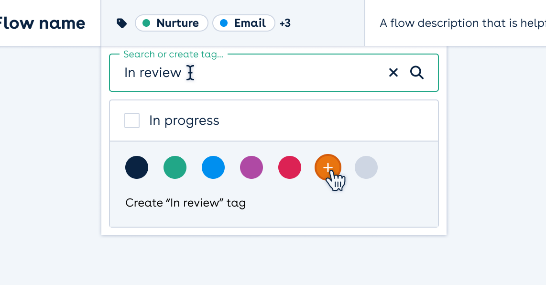
Task: Click the flow description text
Action: pyautogui.click(x=463, y=23)
